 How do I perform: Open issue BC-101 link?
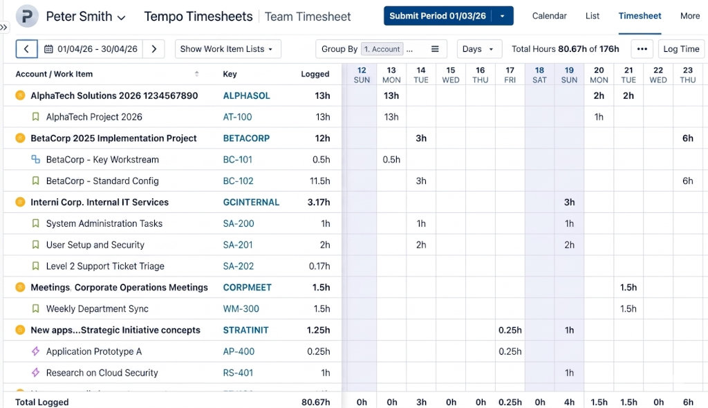click(238, 159)
